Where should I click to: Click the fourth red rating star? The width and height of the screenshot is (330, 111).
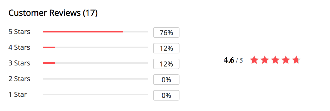(x=286, y=60)
